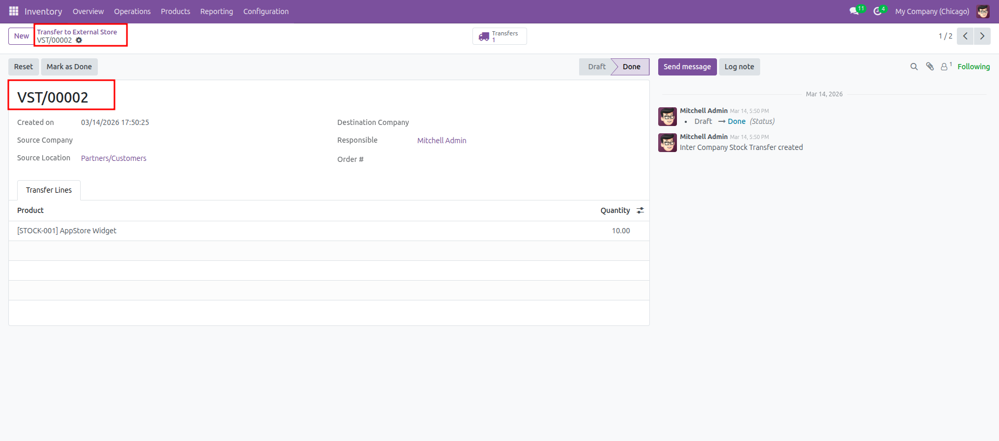Open the Partners/Customers location link

113,158
